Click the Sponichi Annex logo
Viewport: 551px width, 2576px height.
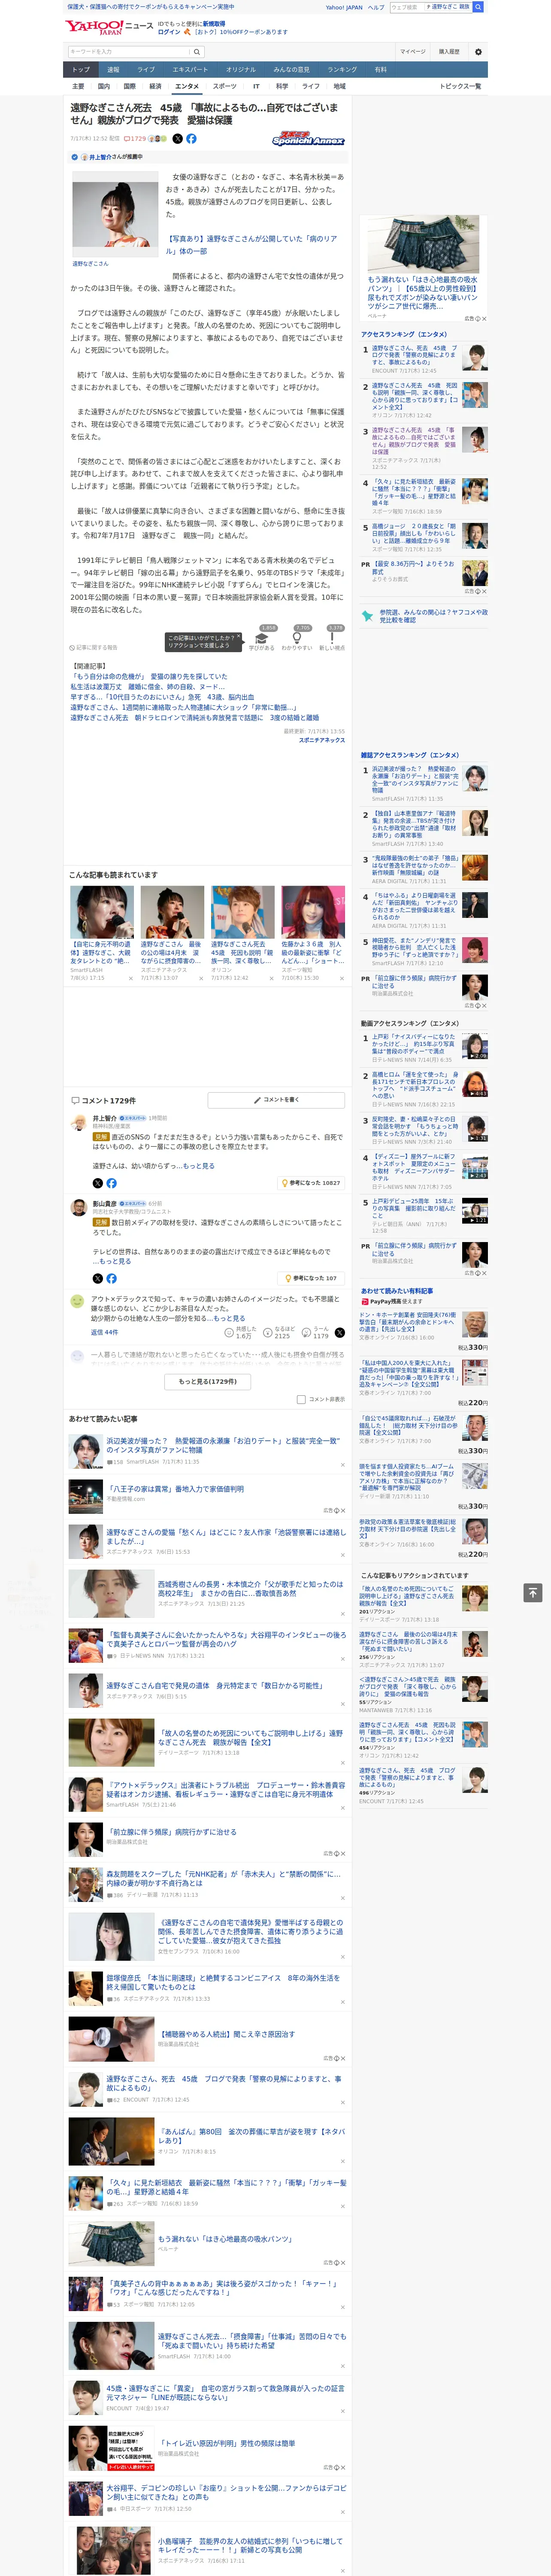(x=308, y=139)
